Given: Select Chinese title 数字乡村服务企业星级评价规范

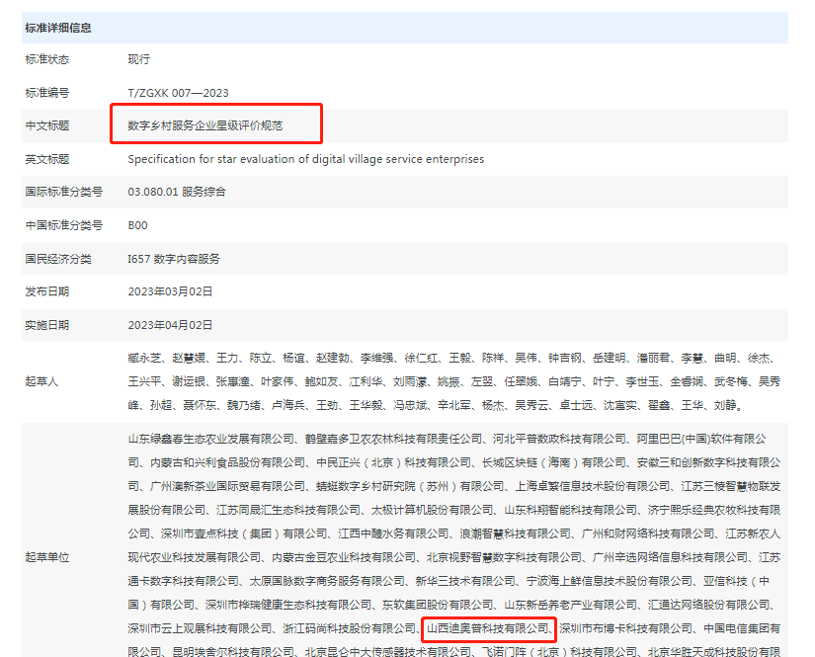Looking at the screenshot, I should click(x=205, y=125).
